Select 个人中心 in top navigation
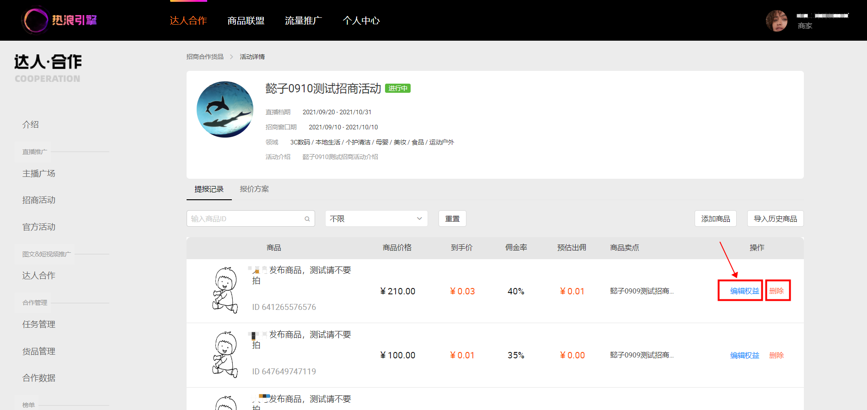The height and width of the screenshot is (410, 867). tap(361, 21)
